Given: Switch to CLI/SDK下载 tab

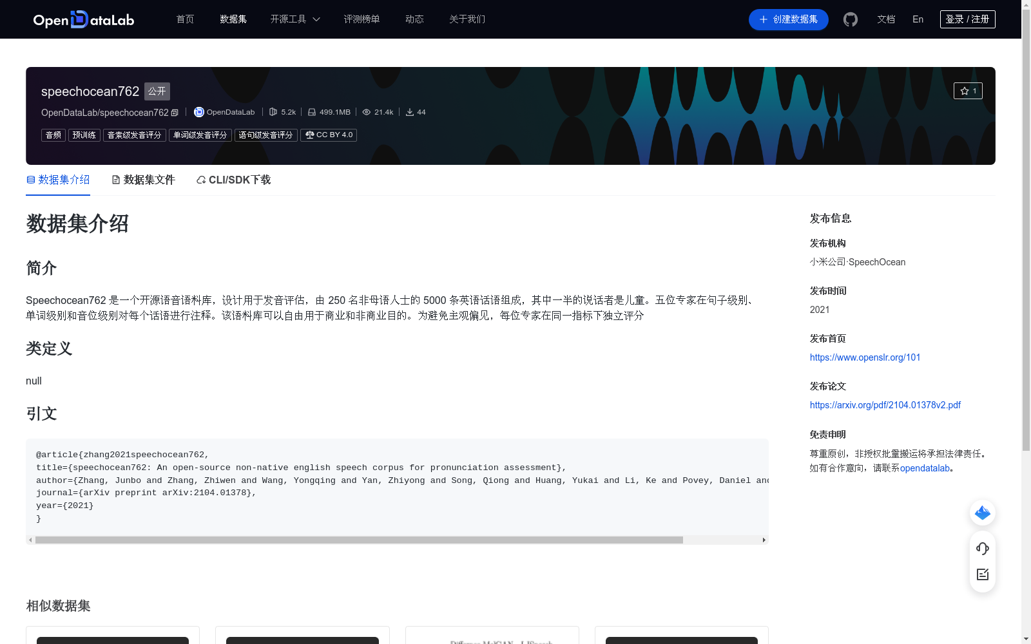Looking at the screenshot, I should point(233,180).
